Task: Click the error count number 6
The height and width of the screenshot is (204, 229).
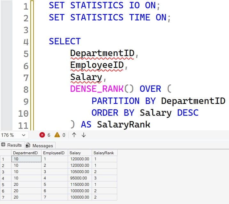Action: point(49,135)
